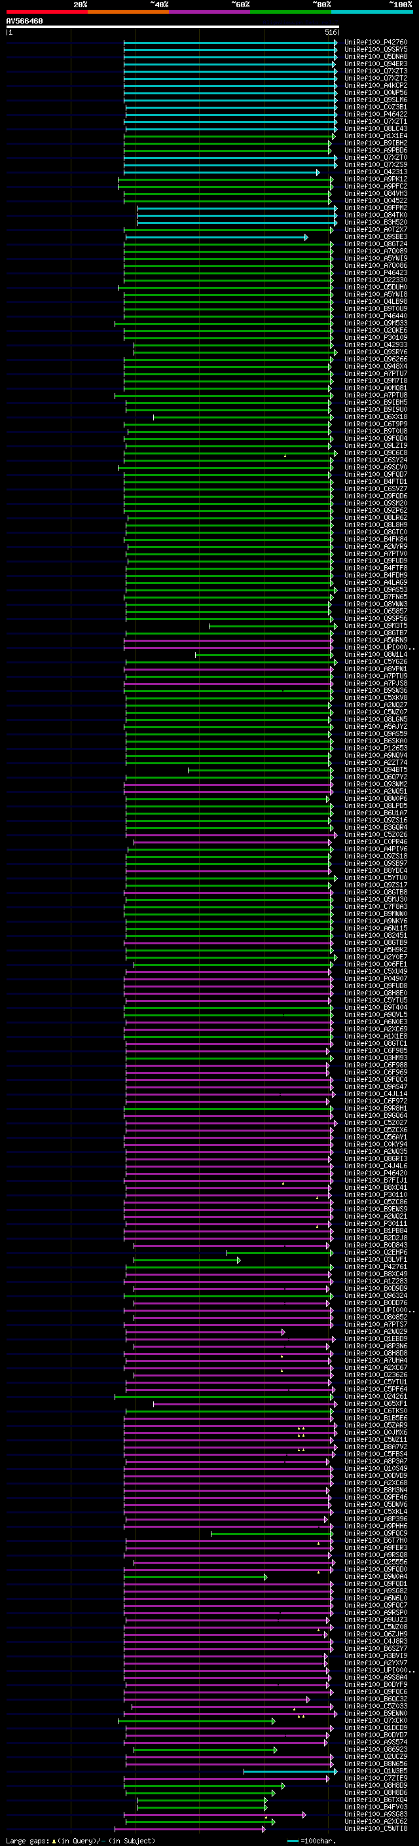Screen dimensions: 419x1846
Task: Click the red ~20% color legend bar
Action: [46, 12]
